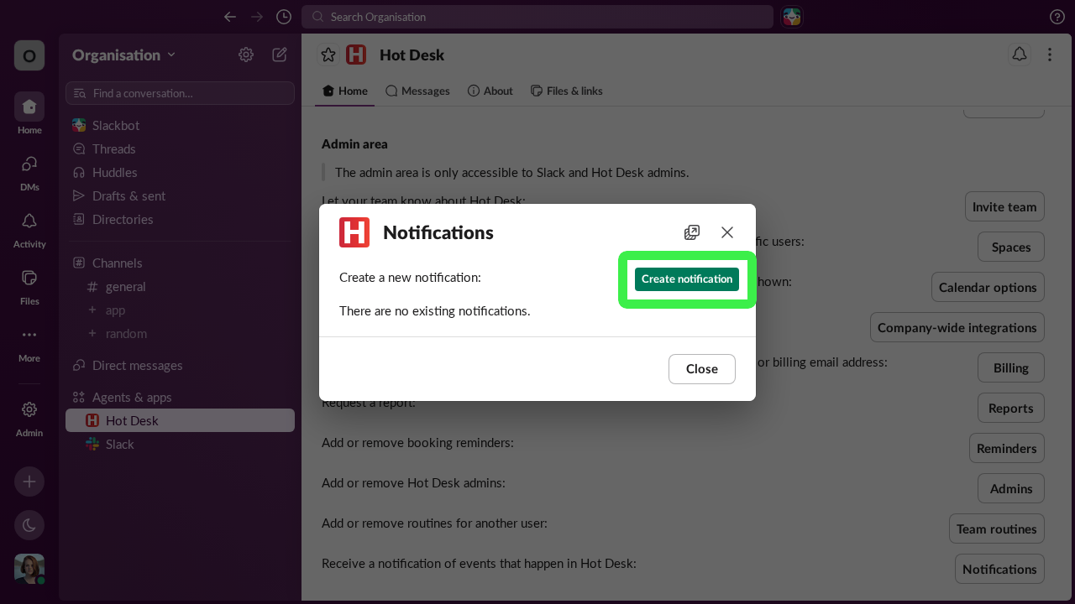The width and height of the screenshot is (1075, 604).
Task: Click the plus Create button in the rail
Action: [29, 482]
